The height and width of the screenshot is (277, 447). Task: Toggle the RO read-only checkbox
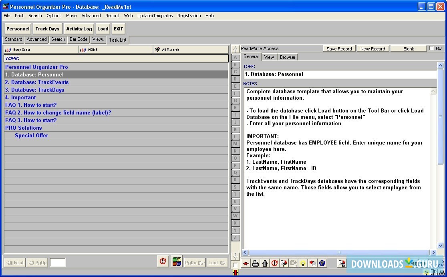[431, 48]
